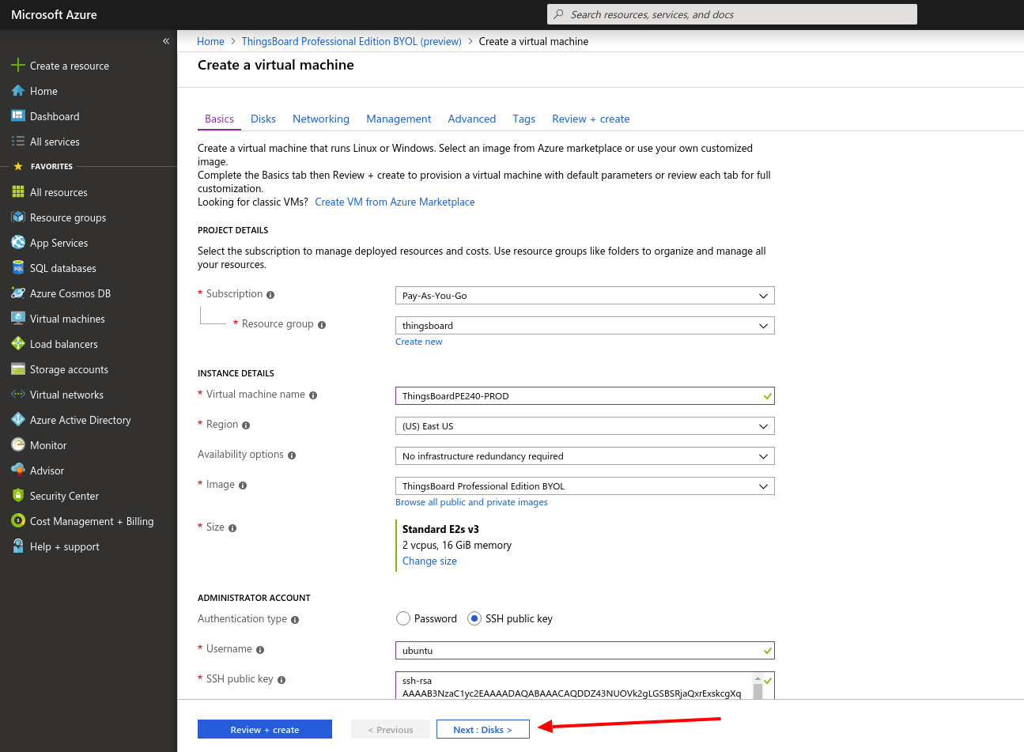Open Create VM from Azure Marketplace link

(395, 202)
